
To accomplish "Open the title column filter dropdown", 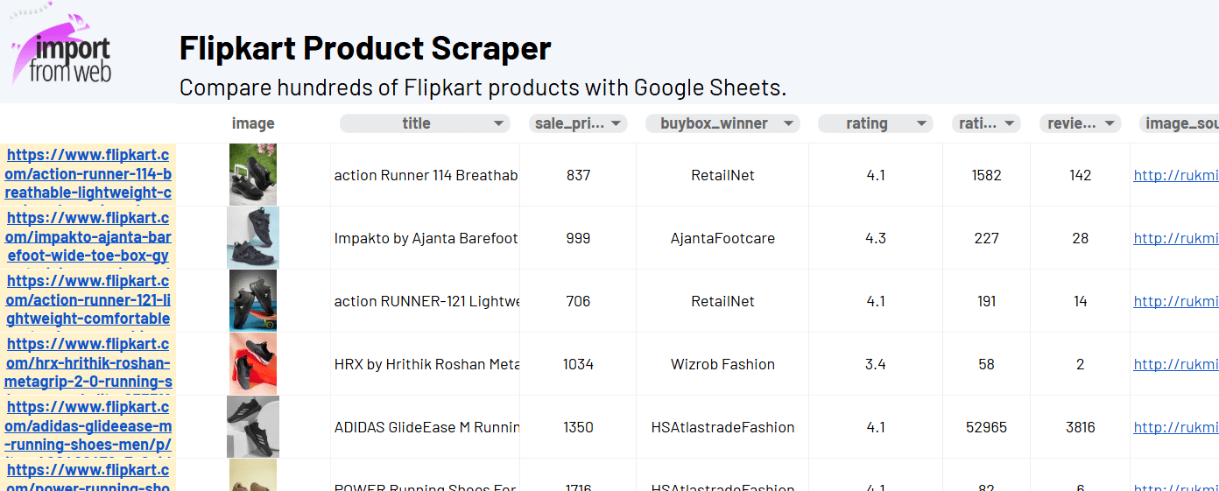I will (499, 123).
